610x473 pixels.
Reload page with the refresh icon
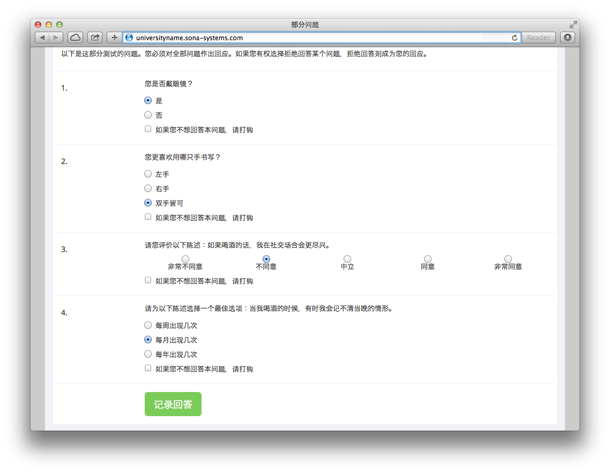514,38
